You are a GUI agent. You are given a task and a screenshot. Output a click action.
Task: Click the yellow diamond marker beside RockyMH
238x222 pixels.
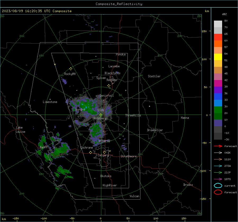(x=71, y=69)
